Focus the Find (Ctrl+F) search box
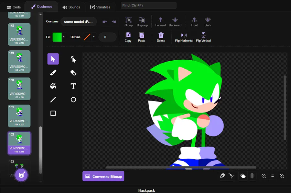Viewport: 291px width, 193px height. click(148, 6)
